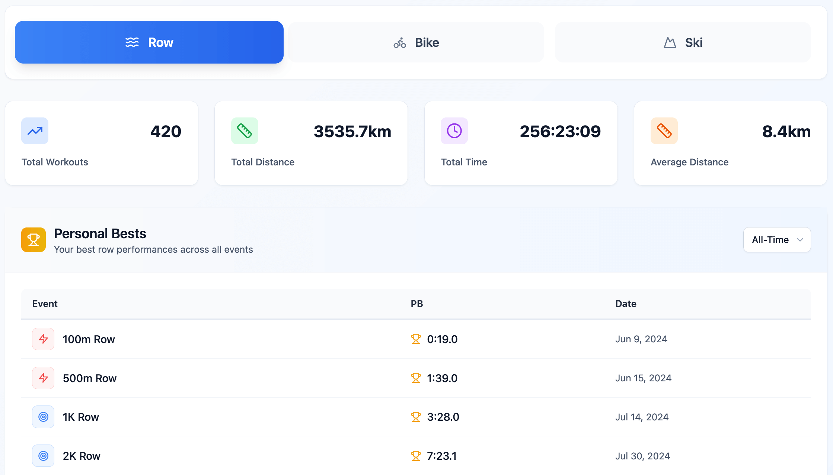Click the 0:19.0 personal best time

[x=442, y=339]
